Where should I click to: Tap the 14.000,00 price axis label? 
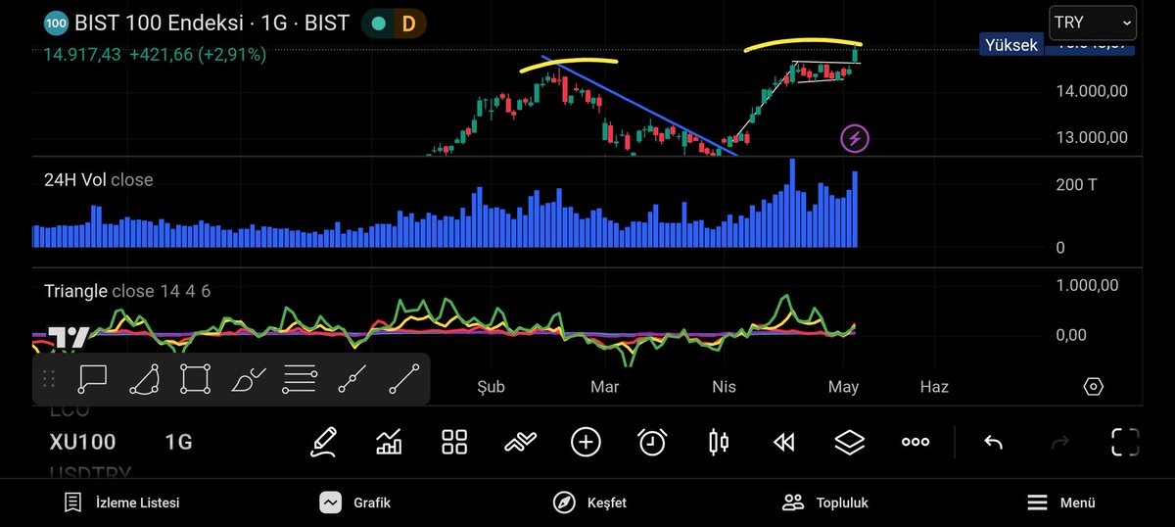tap(1090, 91)
